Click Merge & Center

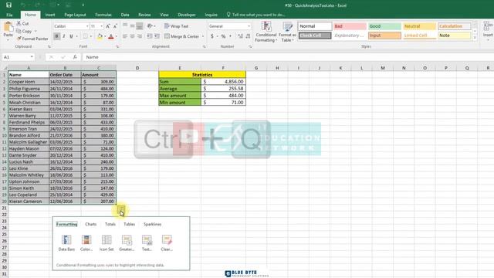pos(182,36)
